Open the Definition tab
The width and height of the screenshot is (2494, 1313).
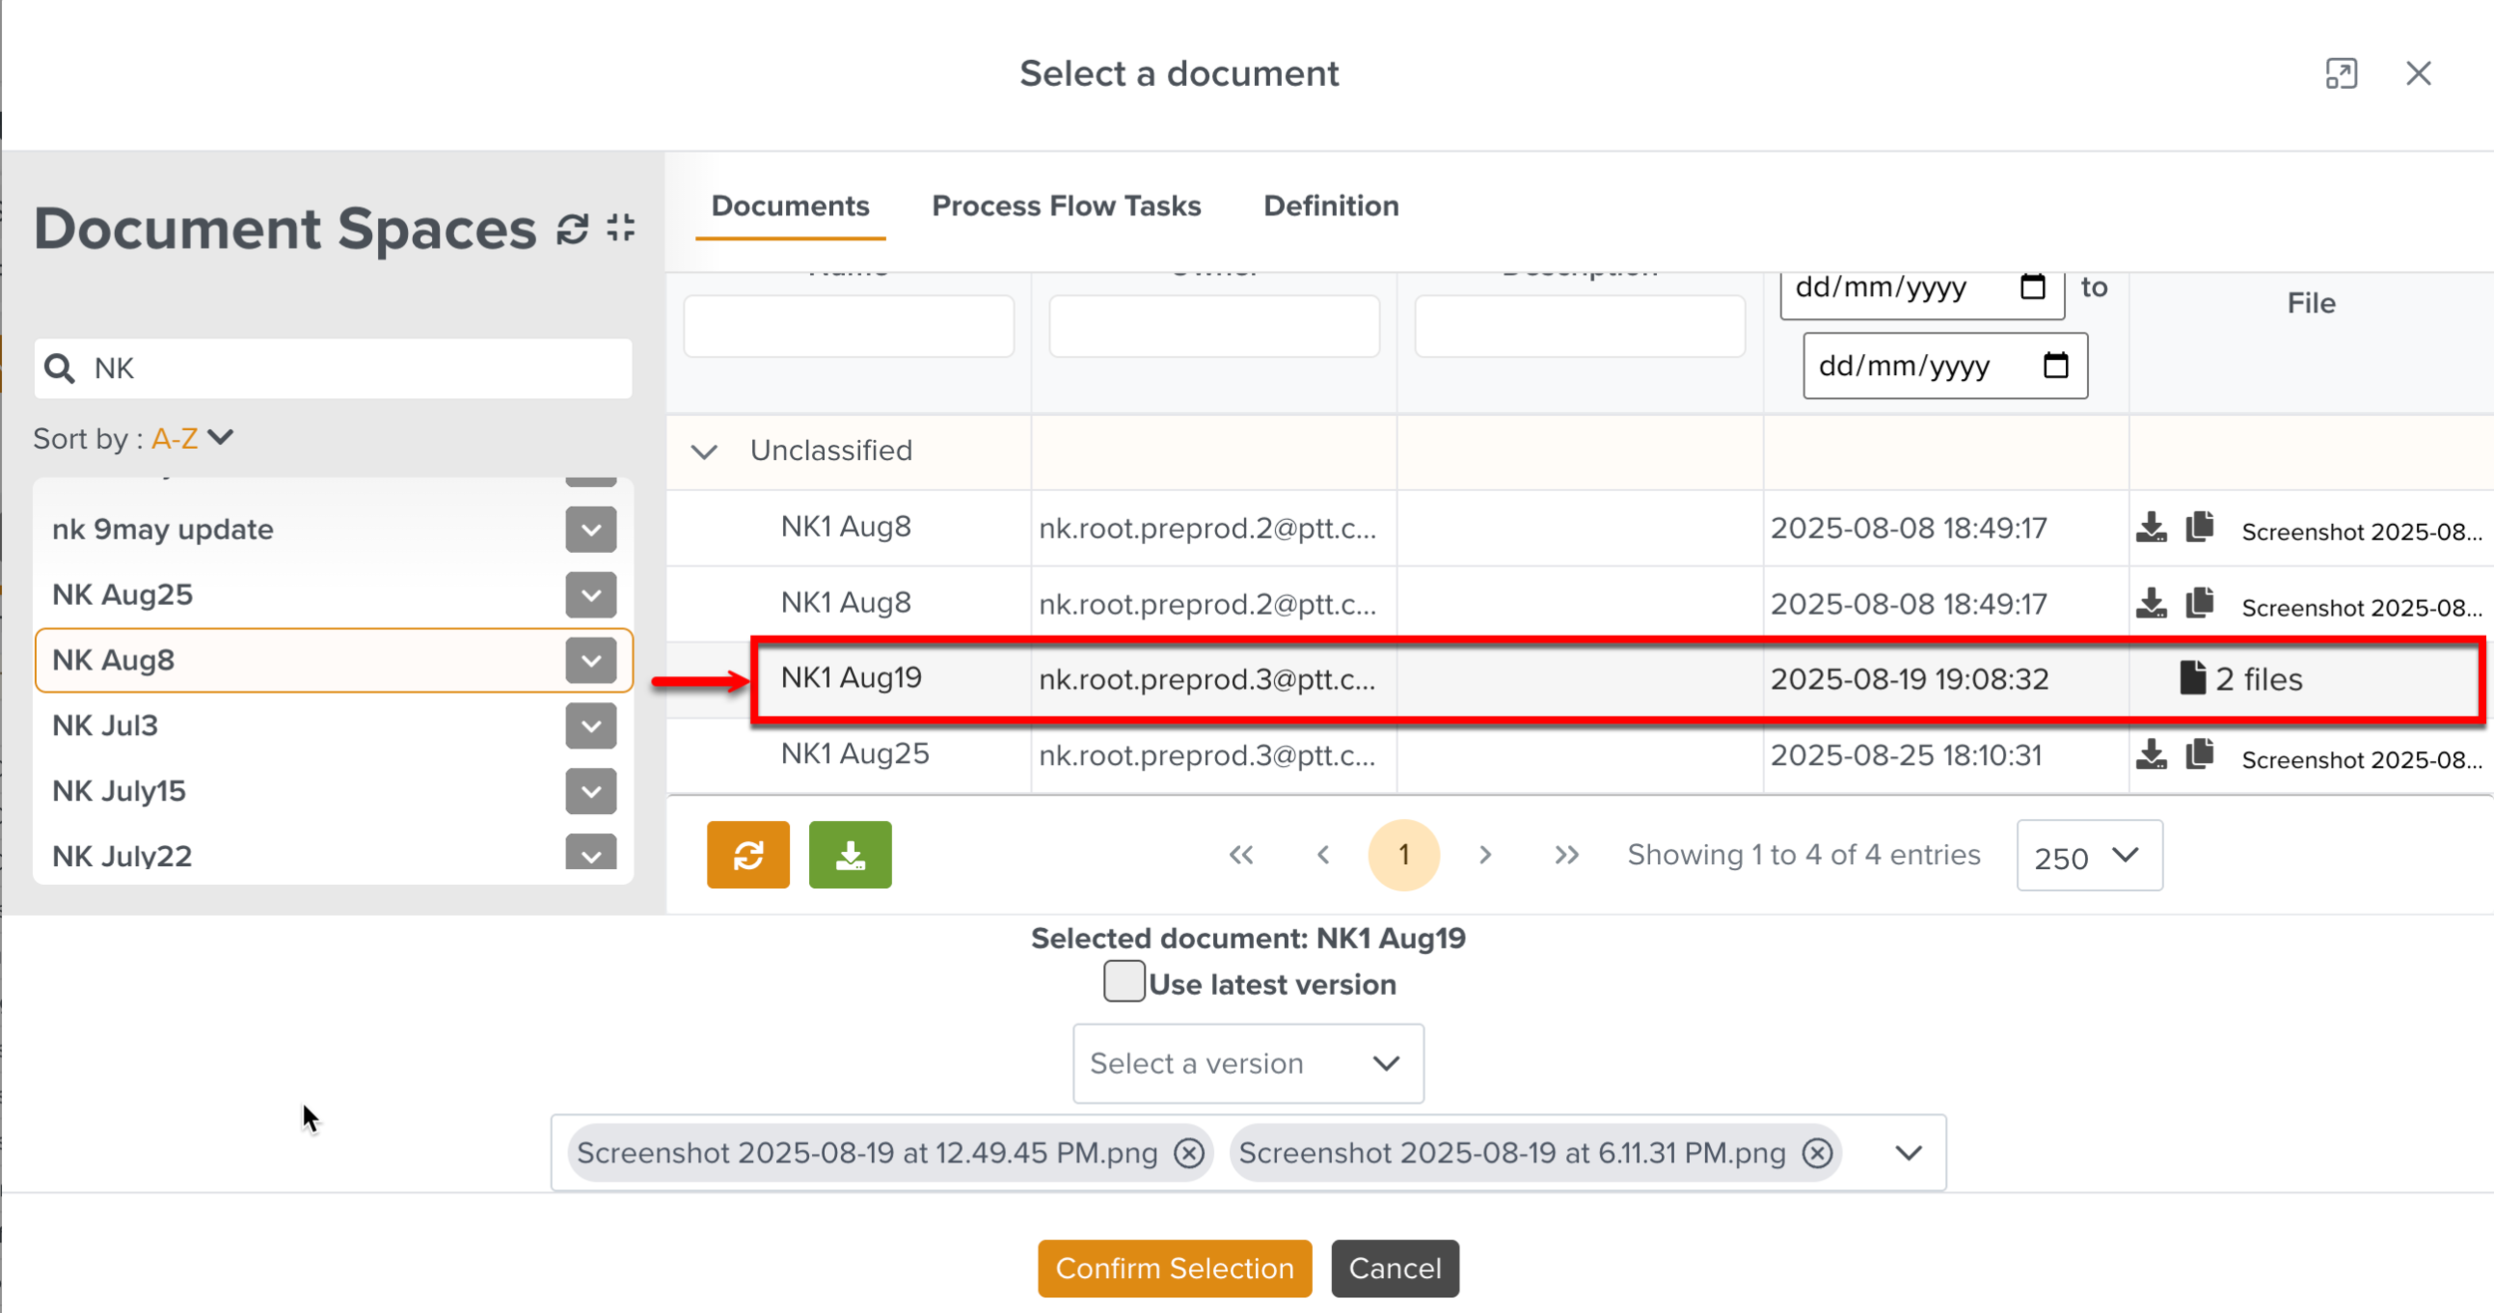click(1330, 207)
